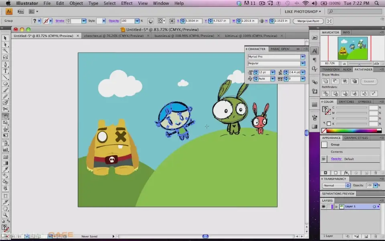This screenshot has width=385, height=241.
Task: Expand Layer 1 disclosure triangle
Action: (x=336, y=206)
